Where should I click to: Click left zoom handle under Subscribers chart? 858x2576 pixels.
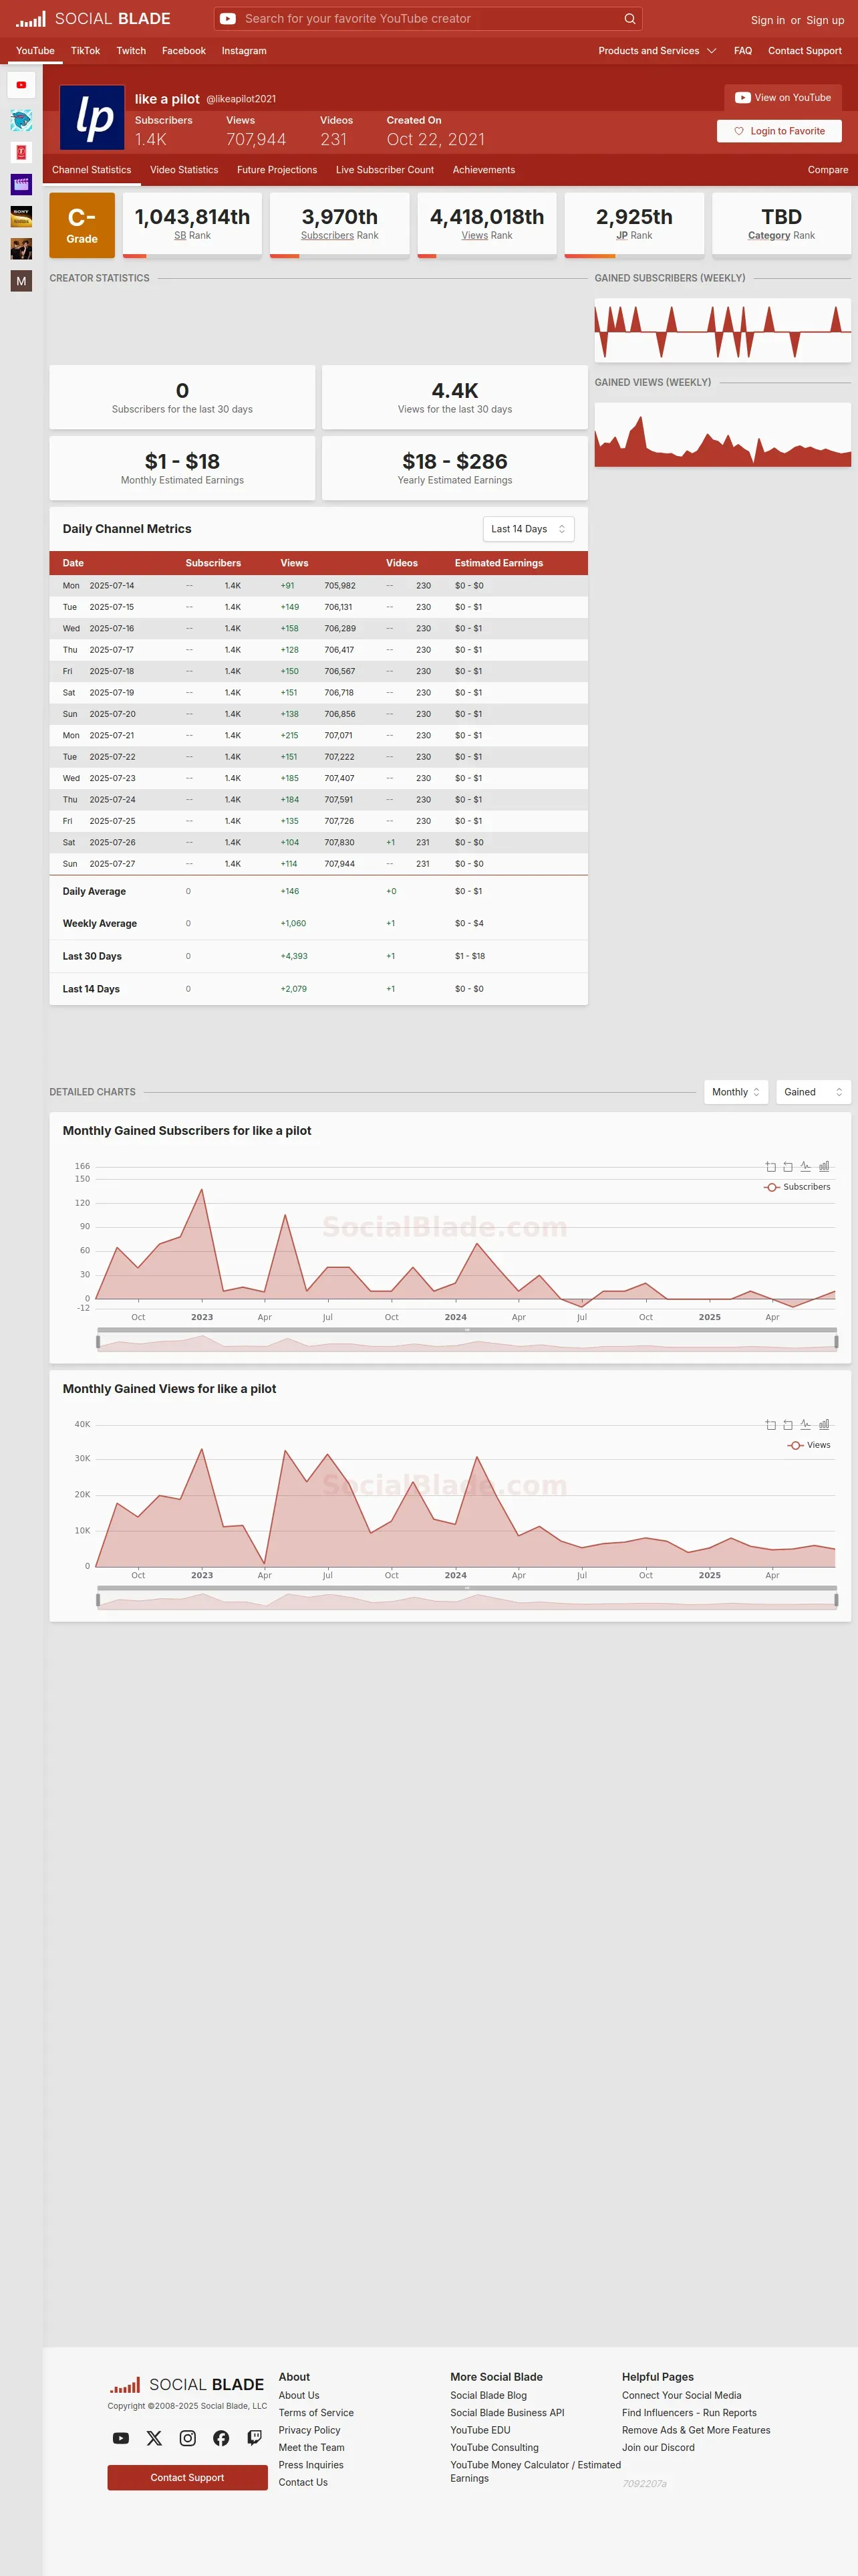(x=98, y=1342)
